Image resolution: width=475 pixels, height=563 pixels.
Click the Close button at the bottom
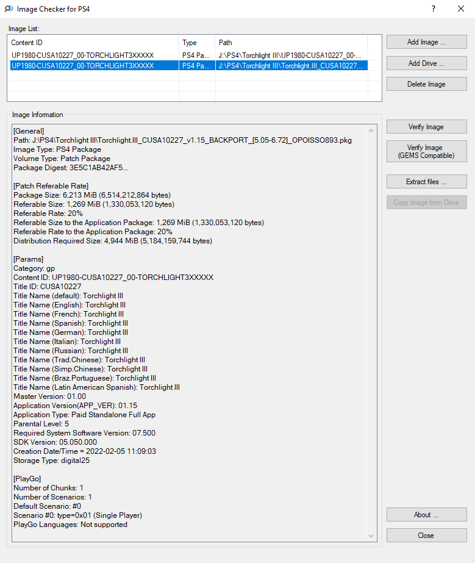click(x=427, y=536)
